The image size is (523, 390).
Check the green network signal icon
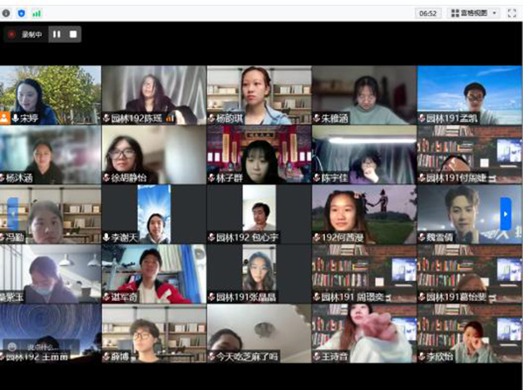[36, 13]
